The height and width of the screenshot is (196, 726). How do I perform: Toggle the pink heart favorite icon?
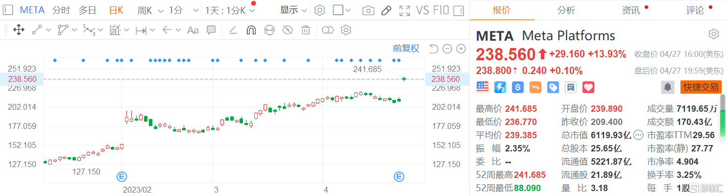(588, 87)
